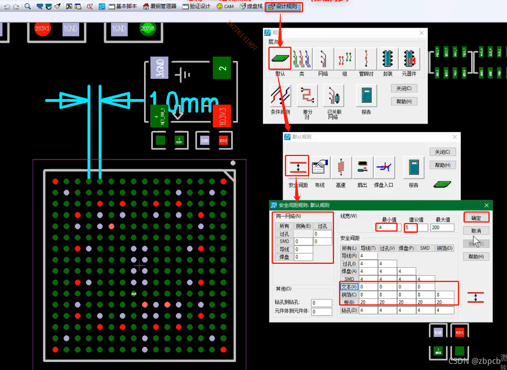Click the 条件规则 icon
The width and height of the screenshot is (507, 370).
[x=280, y=96]
